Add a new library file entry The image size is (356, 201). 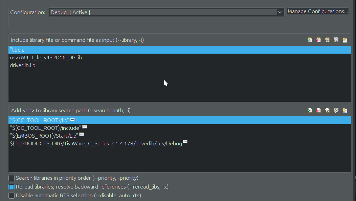click(x=310, y=40)
